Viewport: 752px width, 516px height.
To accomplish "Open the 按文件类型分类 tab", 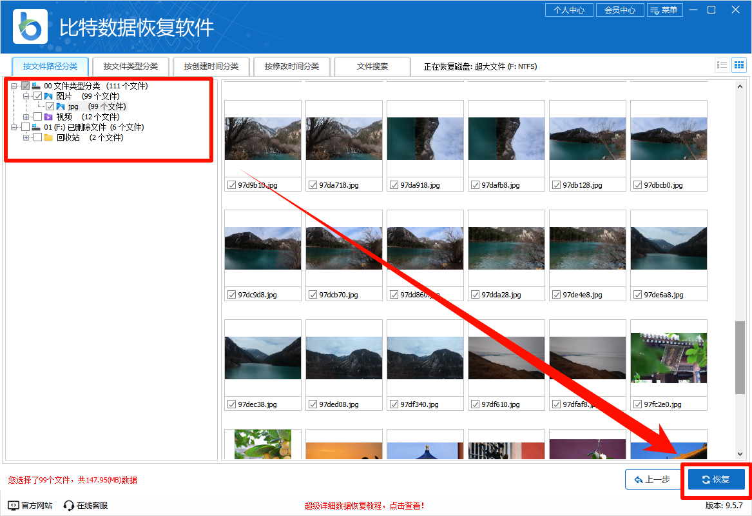I will click(x=130, y=66).
